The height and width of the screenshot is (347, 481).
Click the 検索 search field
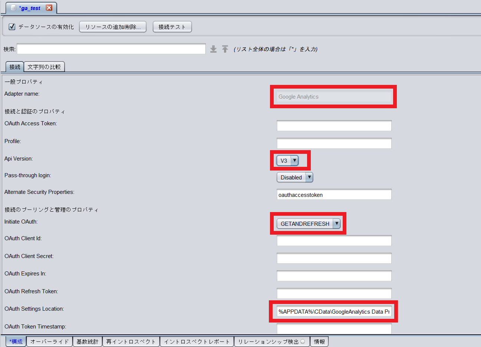(x=111, y=49)
